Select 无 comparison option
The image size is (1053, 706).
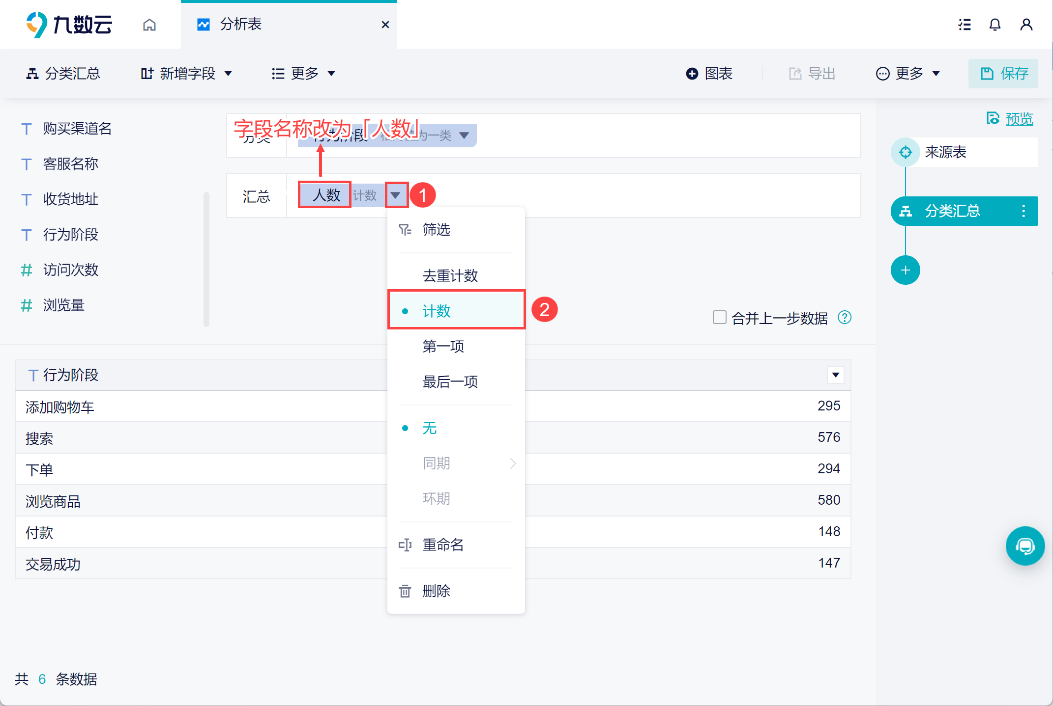coord(429,428)
